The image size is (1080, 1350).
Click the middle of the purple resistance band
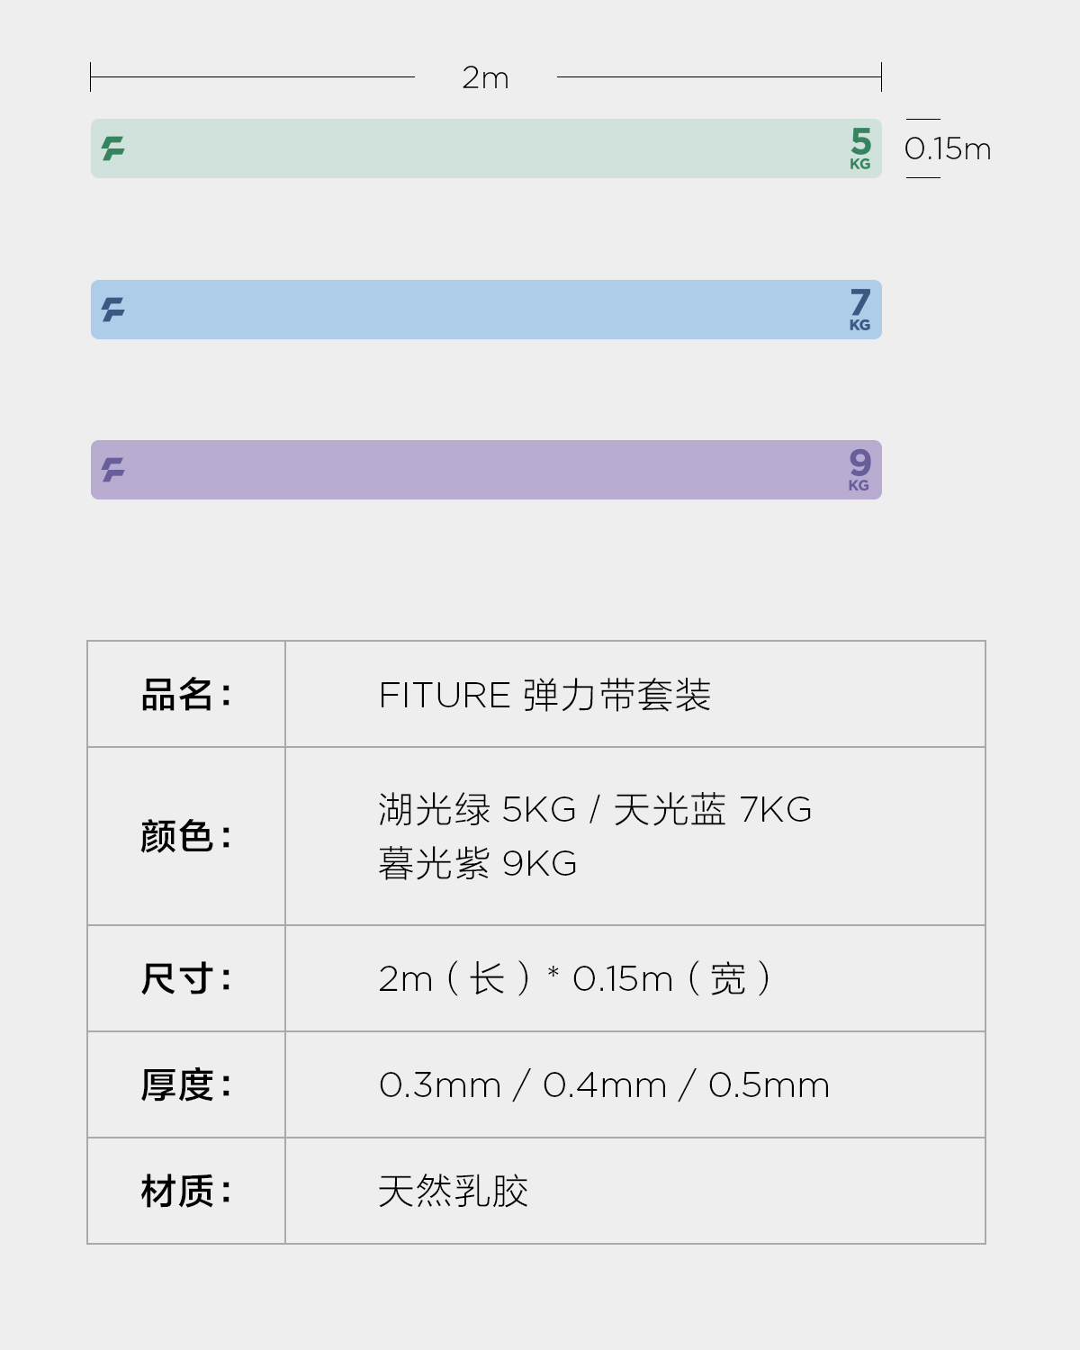point(486,470)
